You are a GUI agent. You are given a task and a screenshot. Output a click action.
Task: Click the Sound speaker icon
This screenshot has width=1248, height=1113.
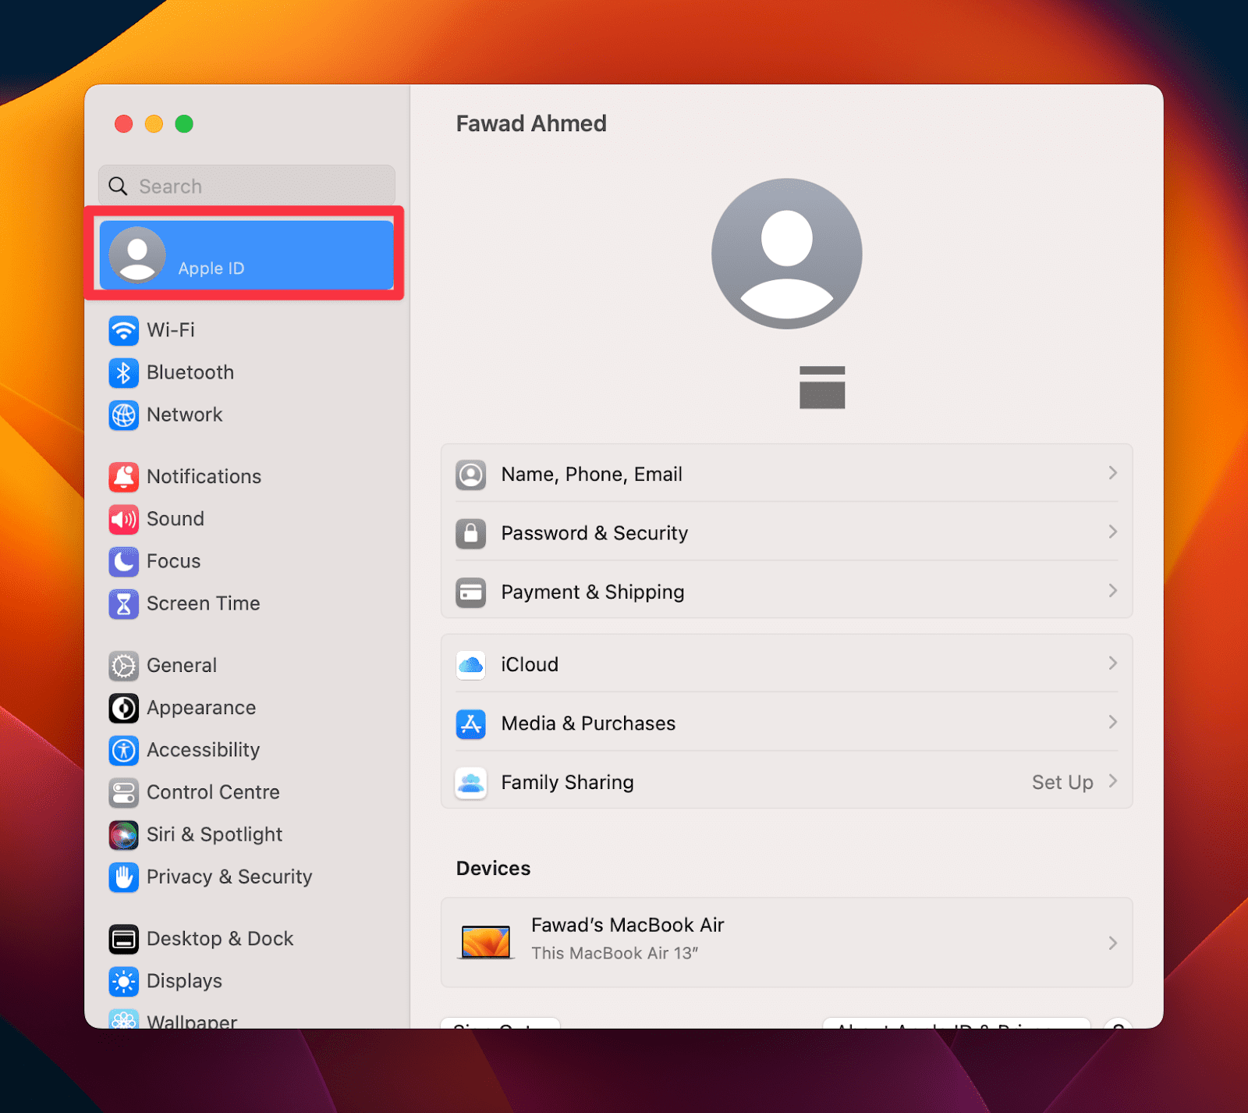click(x=123, y=519)
